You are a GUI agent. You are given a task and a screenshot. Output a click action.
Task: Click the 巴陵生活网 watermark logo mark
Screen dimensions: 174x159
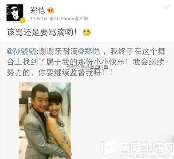tap(109, 148)
